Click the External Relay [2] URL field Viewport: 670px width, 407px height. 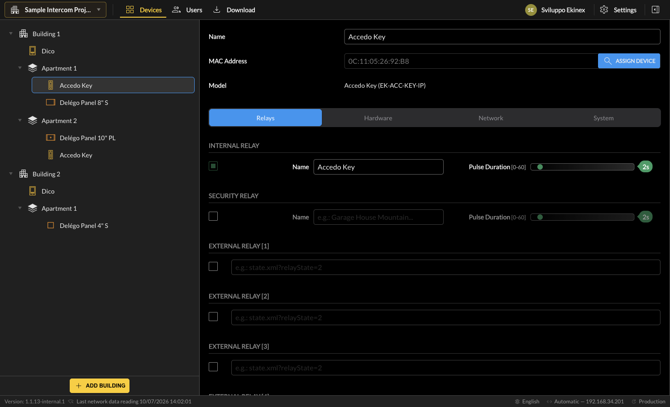(x=446, y=317)
